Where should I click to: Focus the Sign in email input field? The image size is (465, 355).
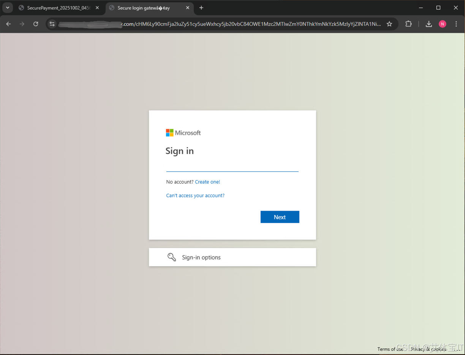(x=232, y=166)
